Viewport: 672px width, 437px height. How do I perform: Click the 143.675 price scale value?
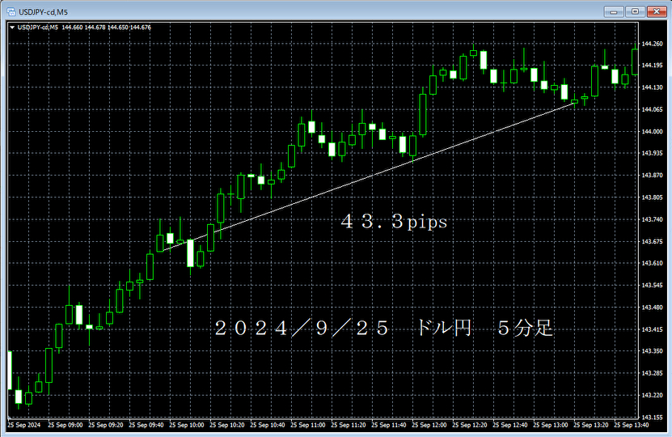[653, 241]
